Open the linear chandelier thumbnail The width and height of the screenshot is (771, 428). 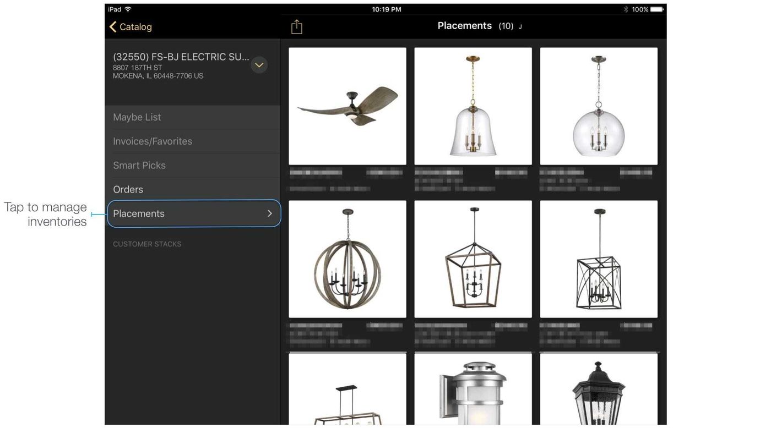(x=348, y=389)
